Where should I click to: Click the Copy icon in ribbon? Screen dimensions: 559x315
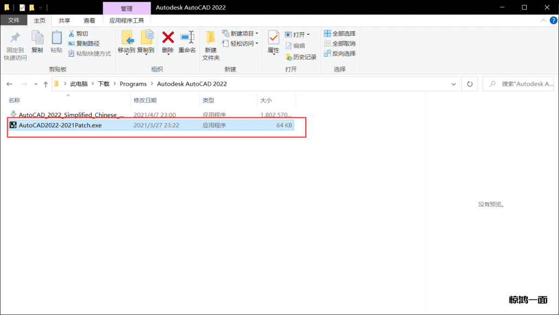(37, 38)
